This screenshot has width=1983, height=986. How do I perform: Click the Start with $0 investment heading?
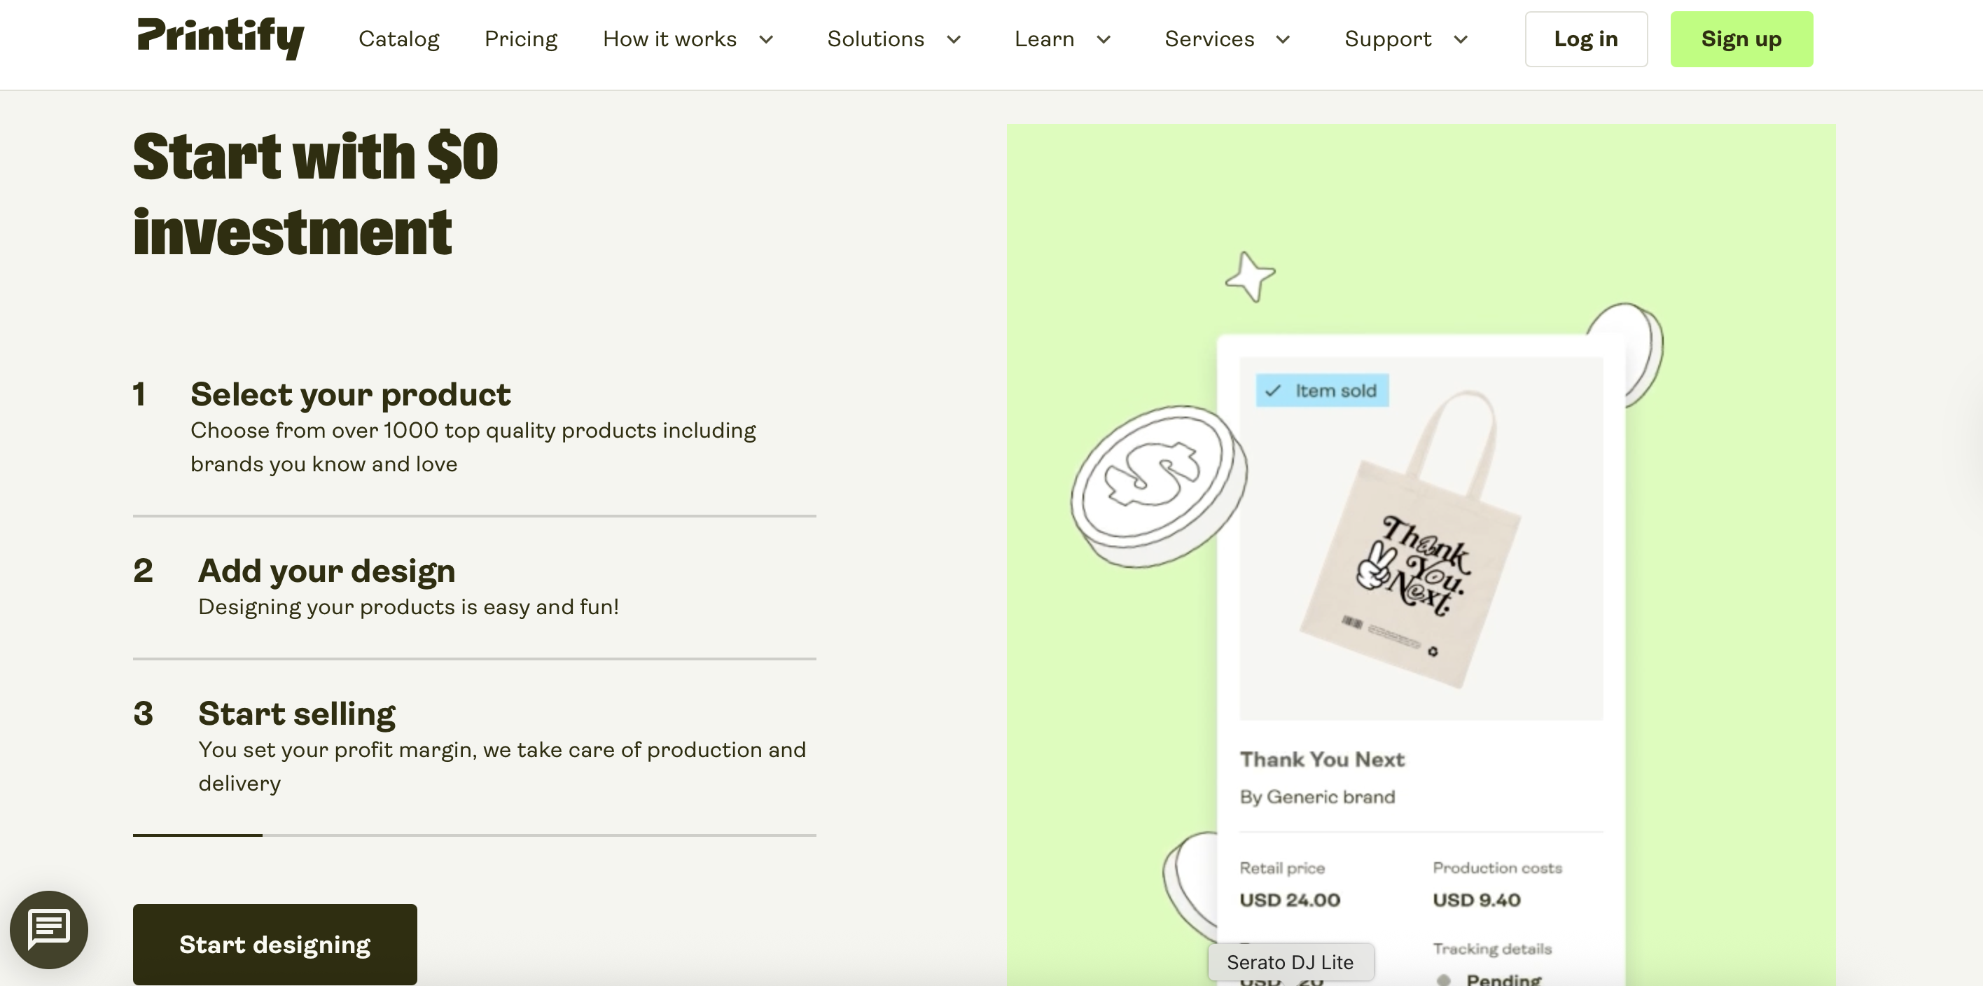coord(316,194)
